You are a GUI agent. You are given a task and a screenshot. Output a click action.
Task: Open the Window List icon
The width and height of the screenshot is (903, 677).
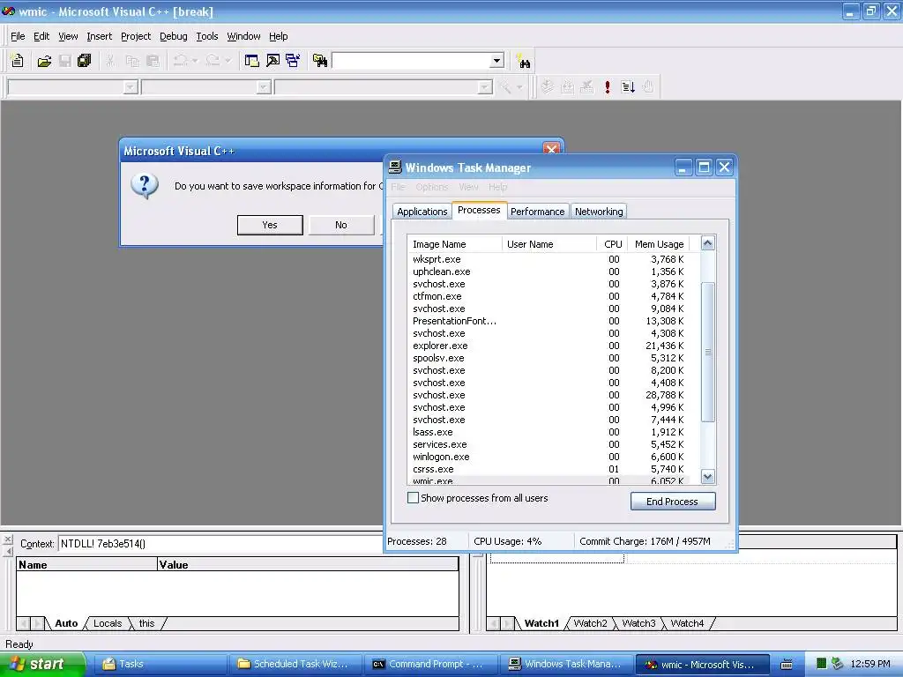tap(293, 61)
